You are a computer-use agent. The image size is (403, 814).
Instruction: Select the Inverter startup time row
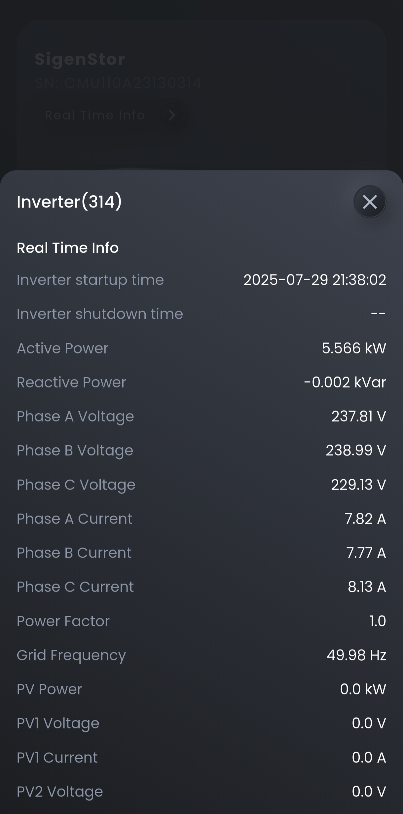coord(201,280)
